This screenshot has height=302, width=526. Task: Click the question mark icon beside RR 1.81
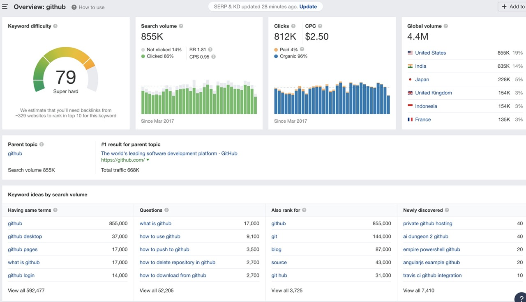210,50
